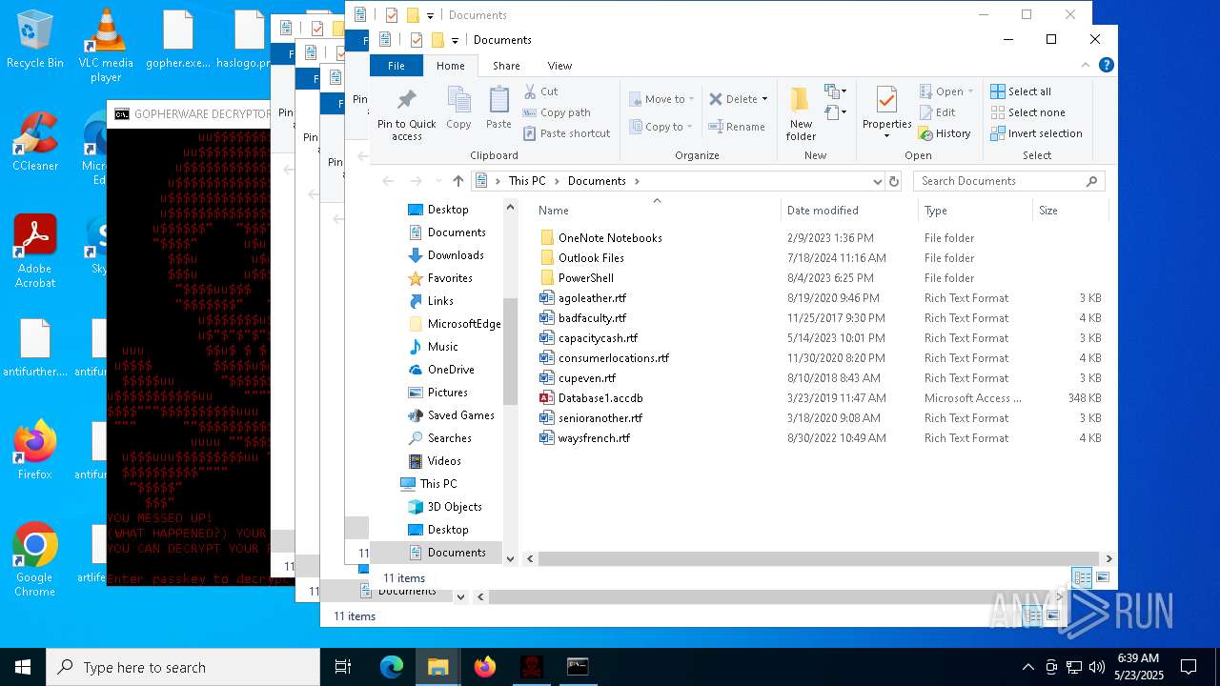
Task: Switch to the Share tab
Action: coord(506,66)
